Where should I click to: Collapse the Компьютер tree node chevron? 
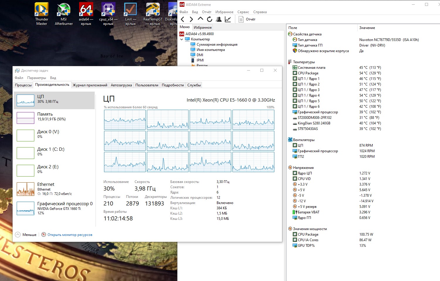tap(181, 39)
